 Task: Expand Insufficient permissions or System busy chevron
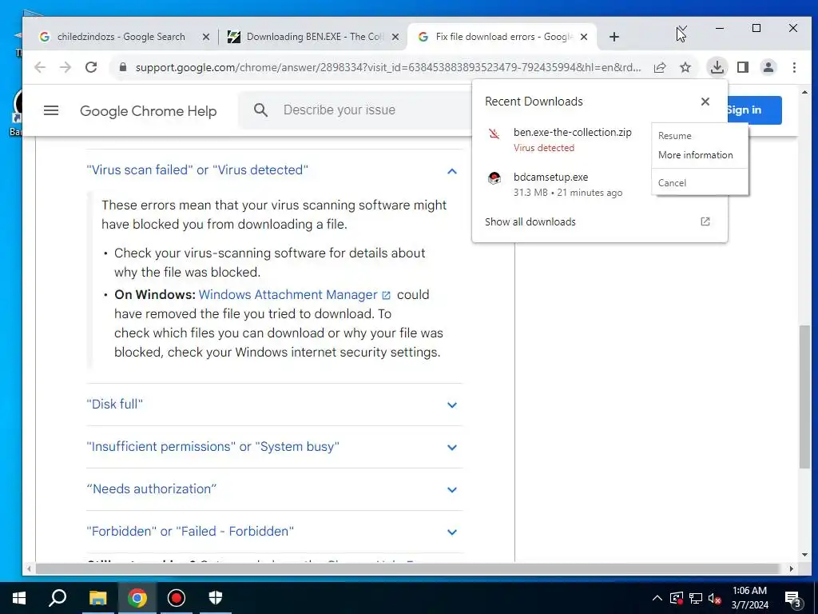pos(452,448)
